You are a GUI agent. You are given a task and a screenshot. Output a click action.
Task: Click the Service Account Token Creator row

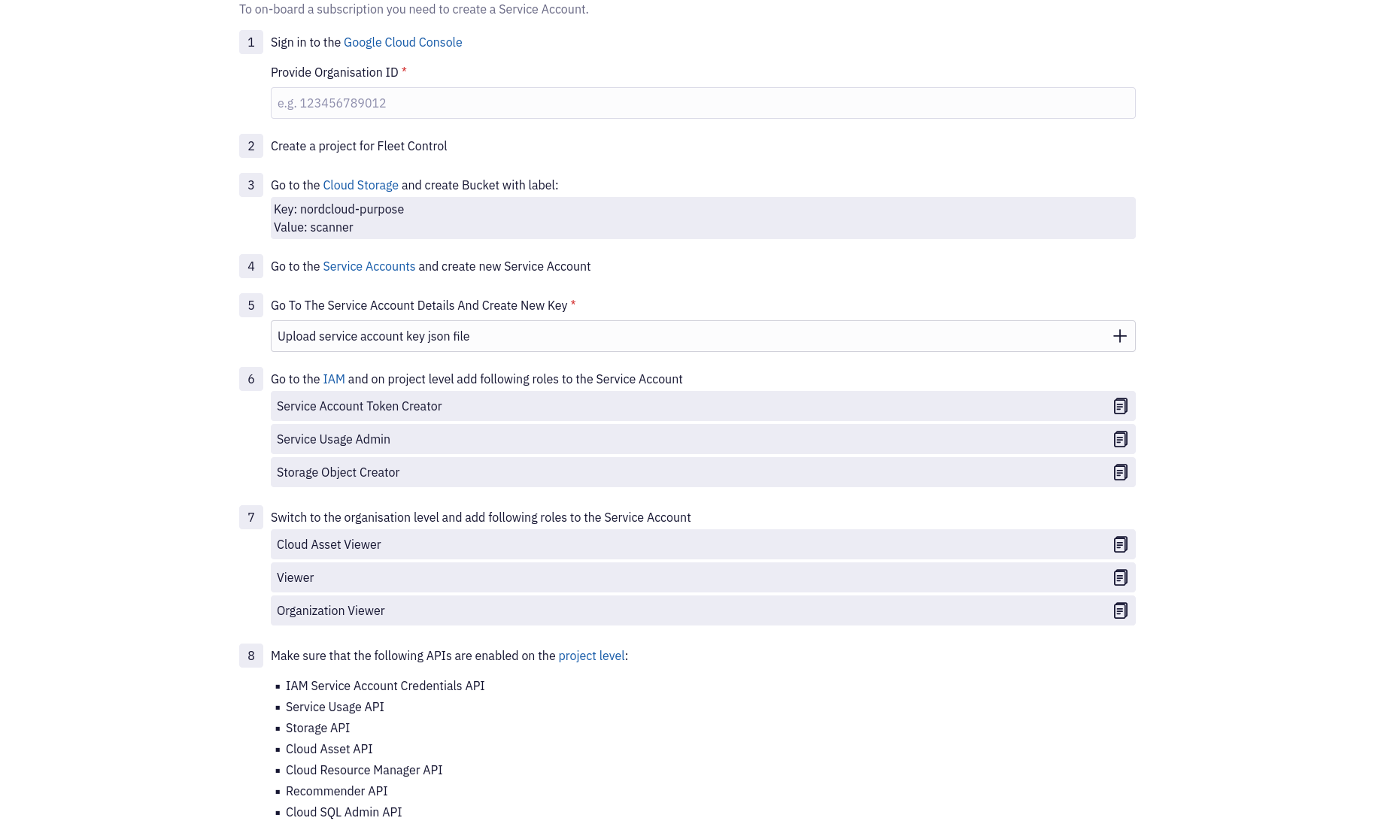click(703, 406)
